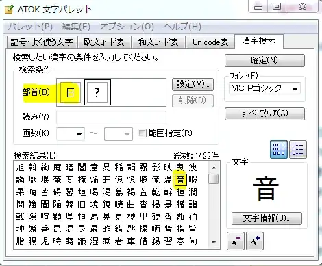This screenshot has width=322, height=266.
Task: Select kanji 易 in search results
Action: [x=106, y=168]
